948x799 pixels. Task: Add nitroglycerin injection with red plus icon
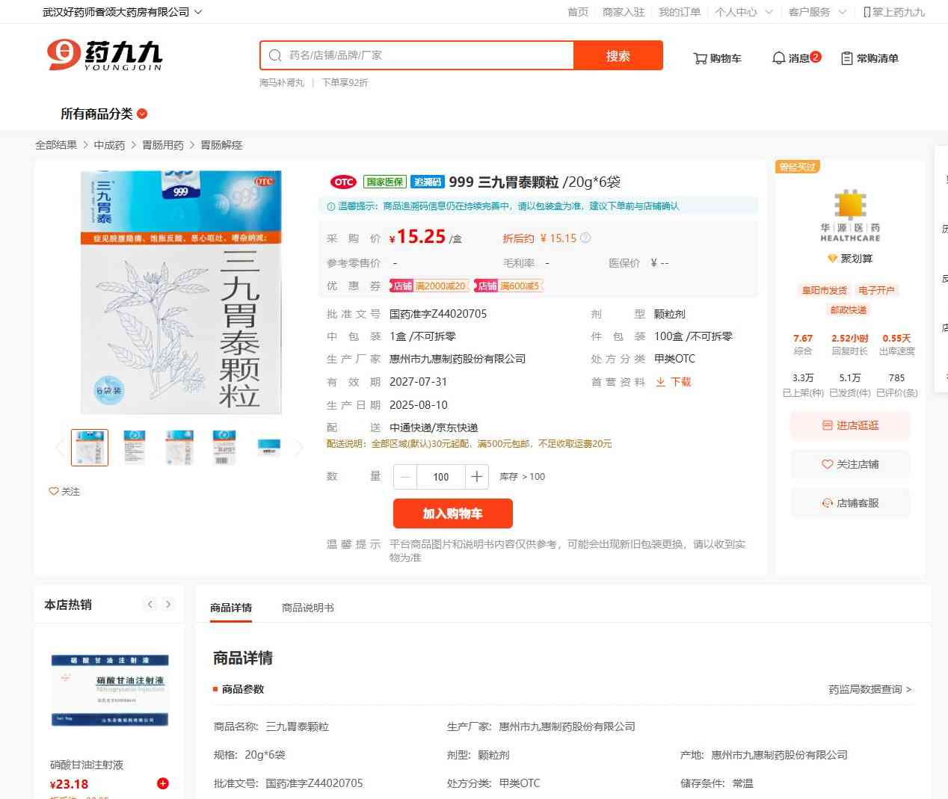pyautogui.click(x=162, y=783)
